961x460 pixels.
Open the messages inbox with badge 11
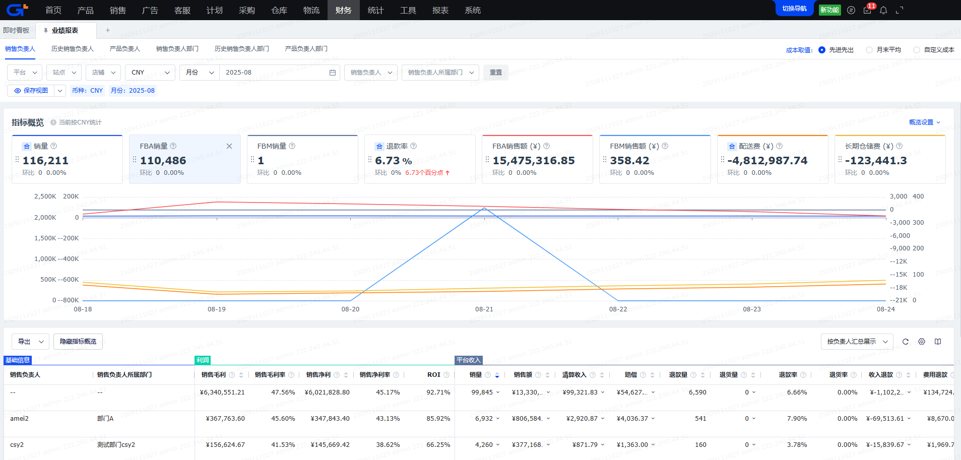pyautogui.click(x=867, y=10)
